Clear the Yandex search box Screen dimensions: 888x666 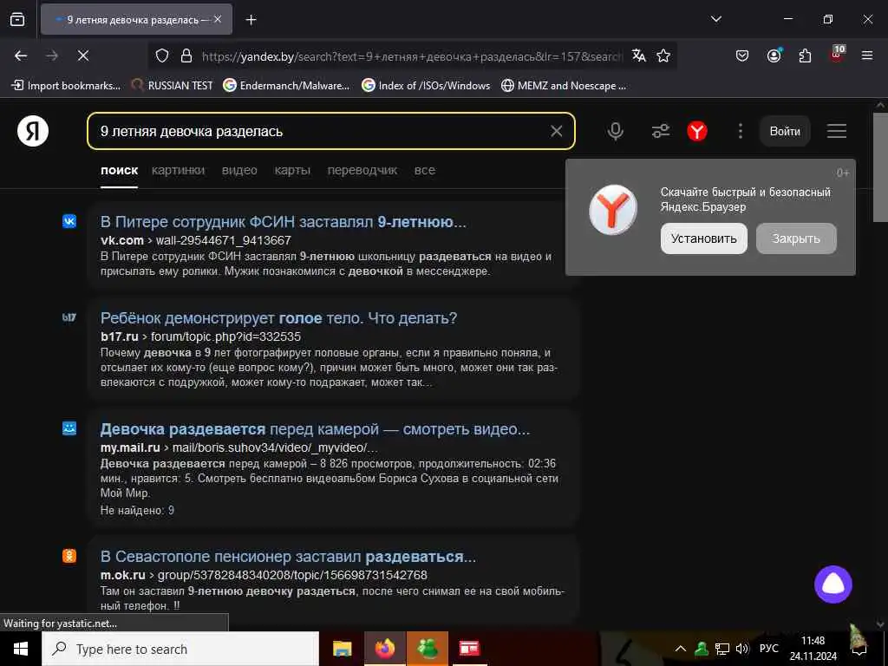(x=556, y=131)
